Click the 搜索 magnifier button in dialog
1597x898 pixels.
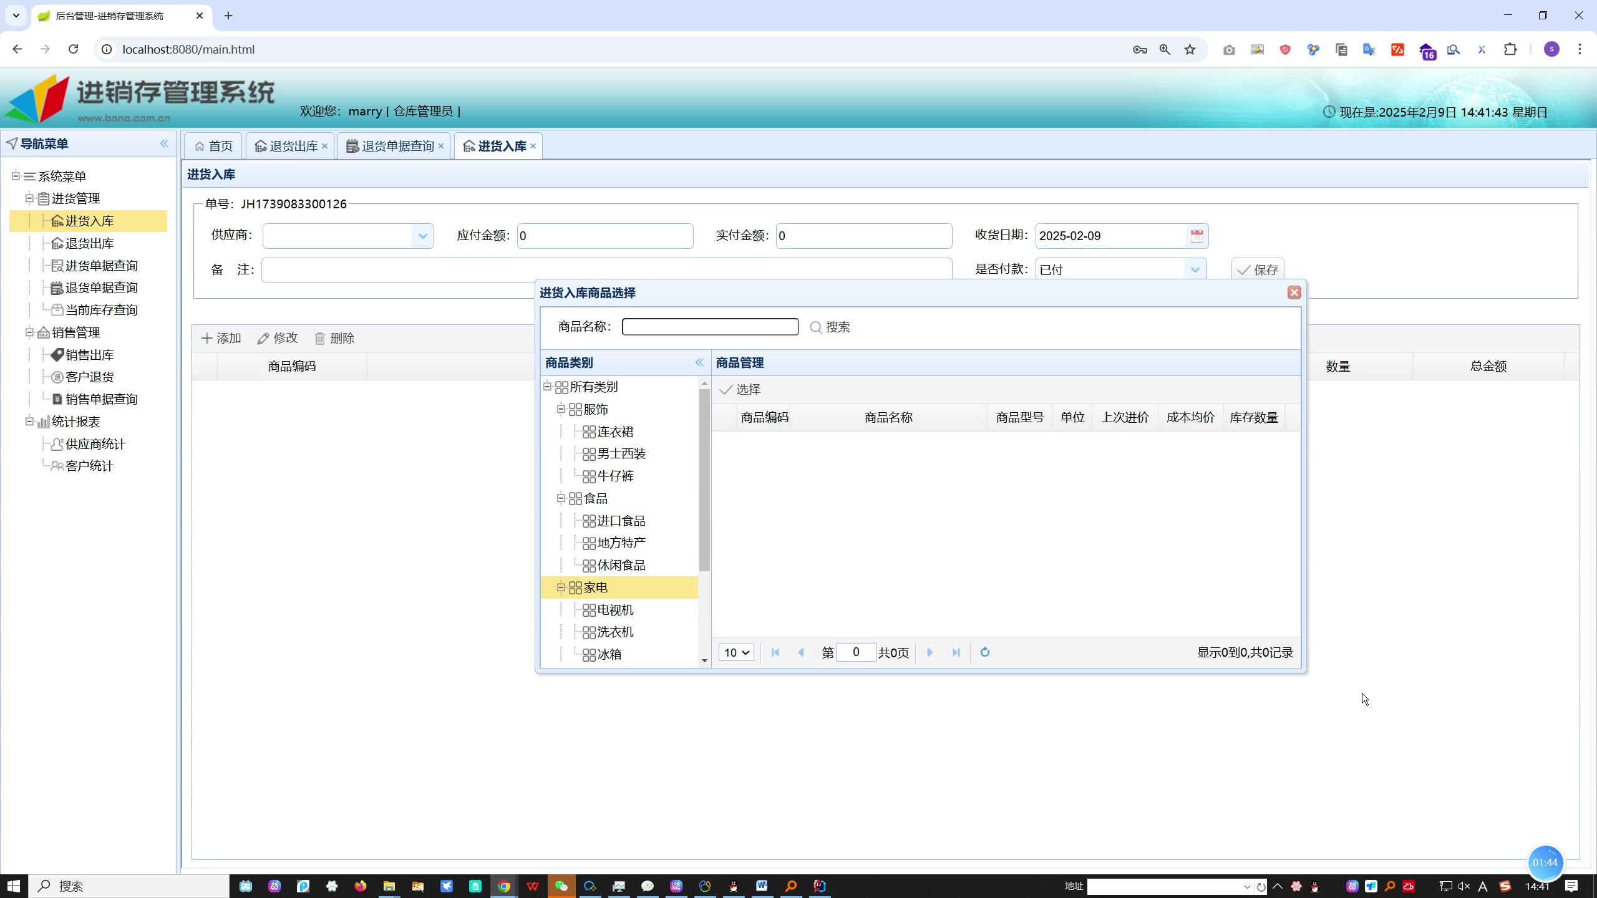[x=830, y=327]
